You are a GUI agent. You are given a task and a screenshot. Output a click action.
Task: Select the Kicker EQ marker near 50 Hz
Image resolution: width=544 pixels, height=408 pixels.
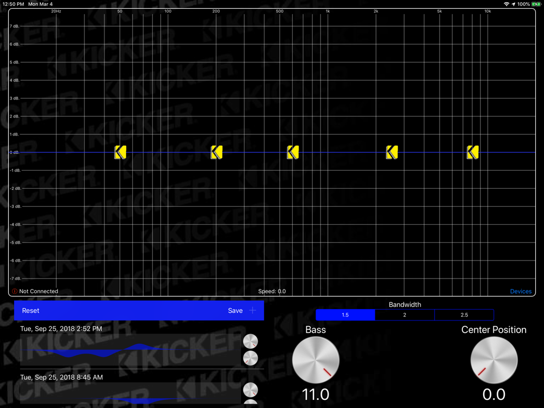point(120,152)
